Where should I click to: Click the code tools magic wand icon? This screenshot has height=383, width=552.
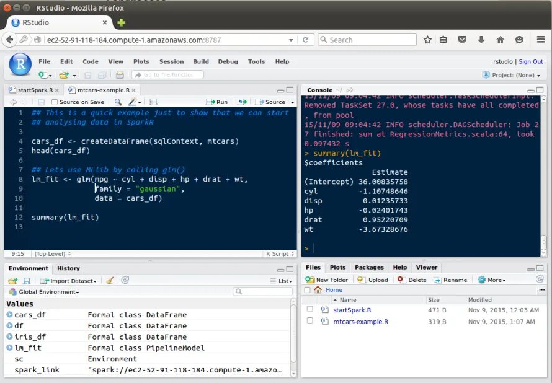(132, 102)
